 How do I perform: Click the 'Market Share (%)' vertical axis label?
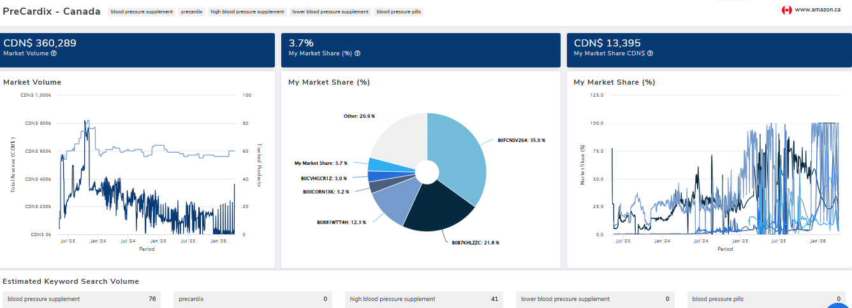pyautogui.click(x=582, y=165)
